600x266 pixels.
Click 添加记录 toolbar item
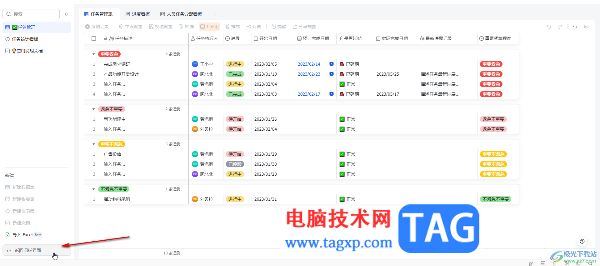tap(97, 27)
